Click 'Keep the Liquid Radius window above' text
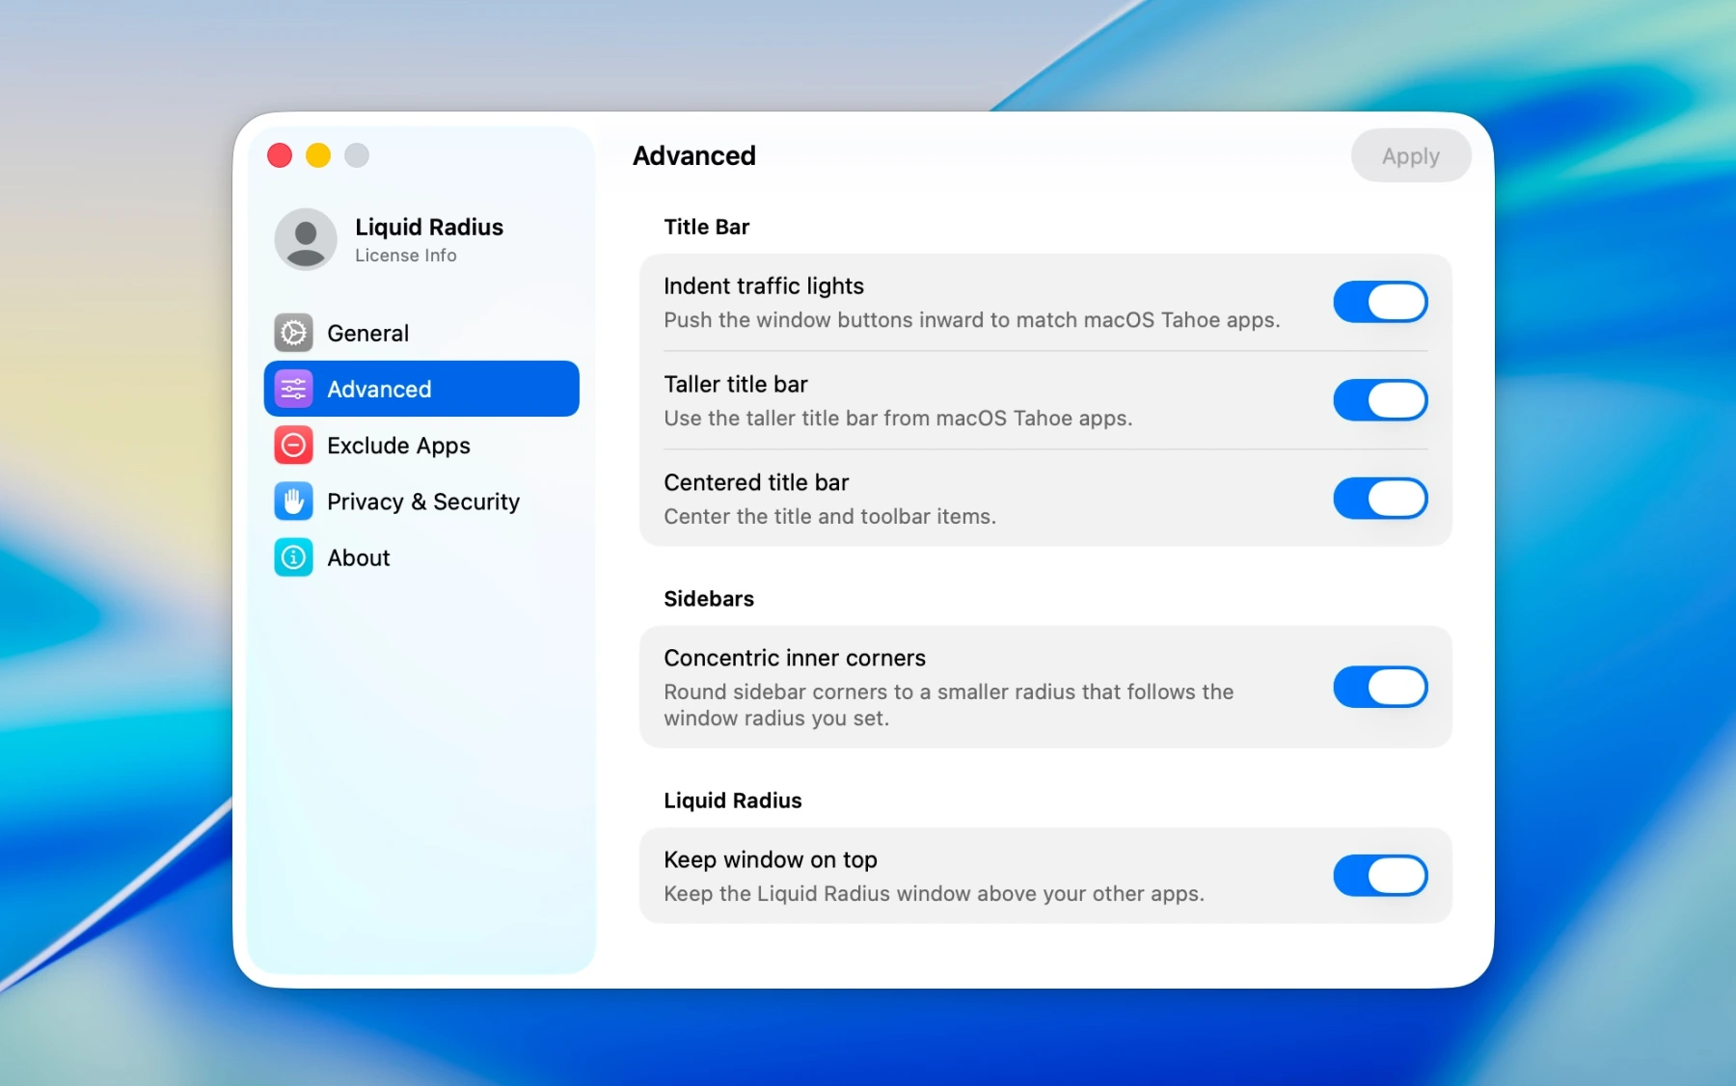The height and width of the screenshot is (1086, 1736). (934, 894)
